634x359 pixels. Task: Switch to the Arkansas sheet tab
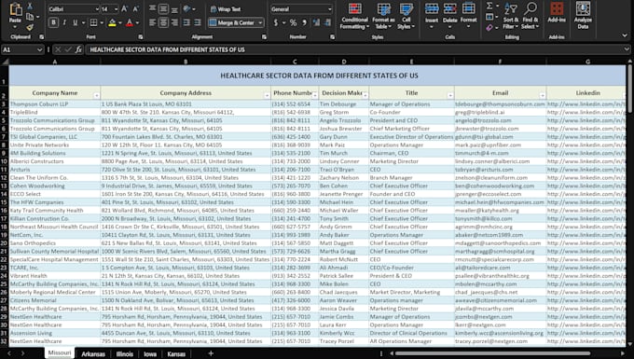point(93,353)
